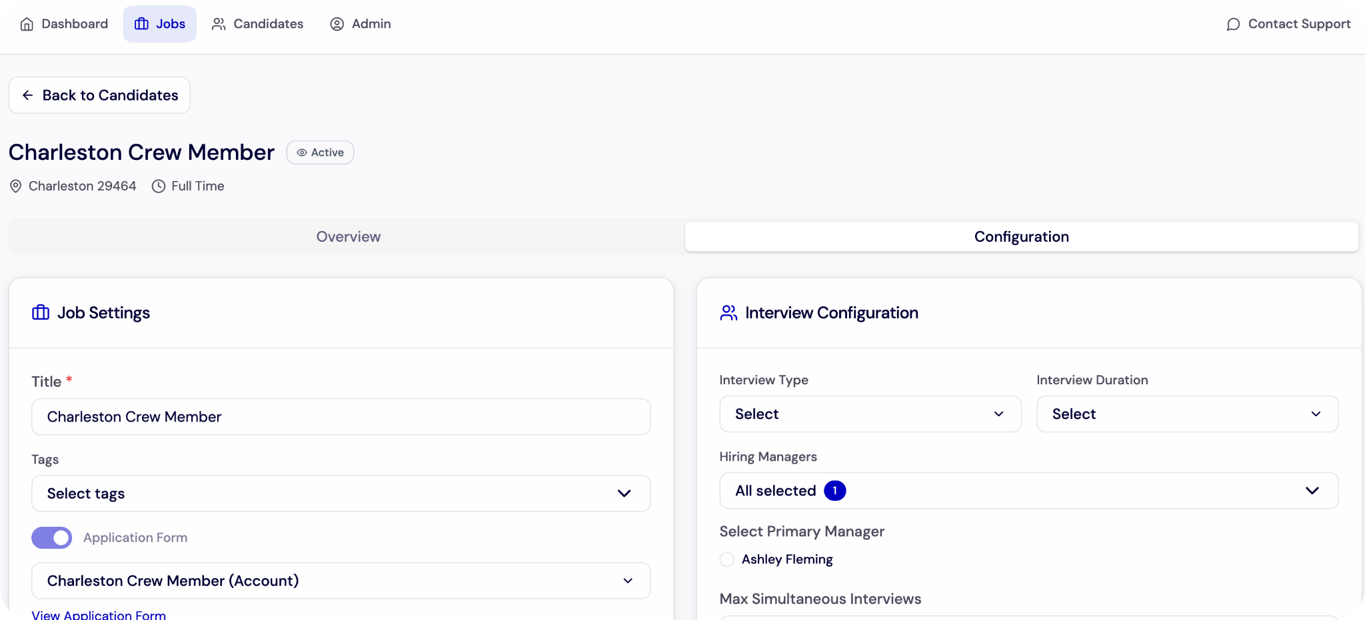
Task: Click the chevron in Interview Duration field
Action: coord(1316,414)
